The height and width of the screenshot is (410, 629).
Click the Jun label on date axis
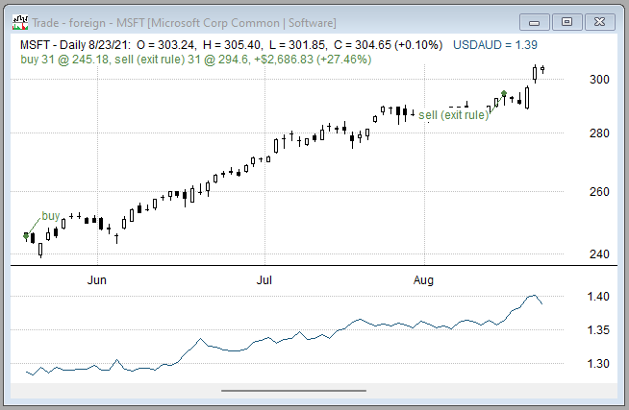pyautogui.click(x=97, y=280)
